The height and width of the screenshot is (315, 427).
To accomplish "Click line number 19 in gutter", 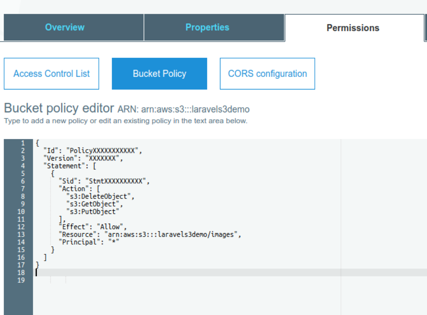I will pyautogui.click(x=21, y=280).
